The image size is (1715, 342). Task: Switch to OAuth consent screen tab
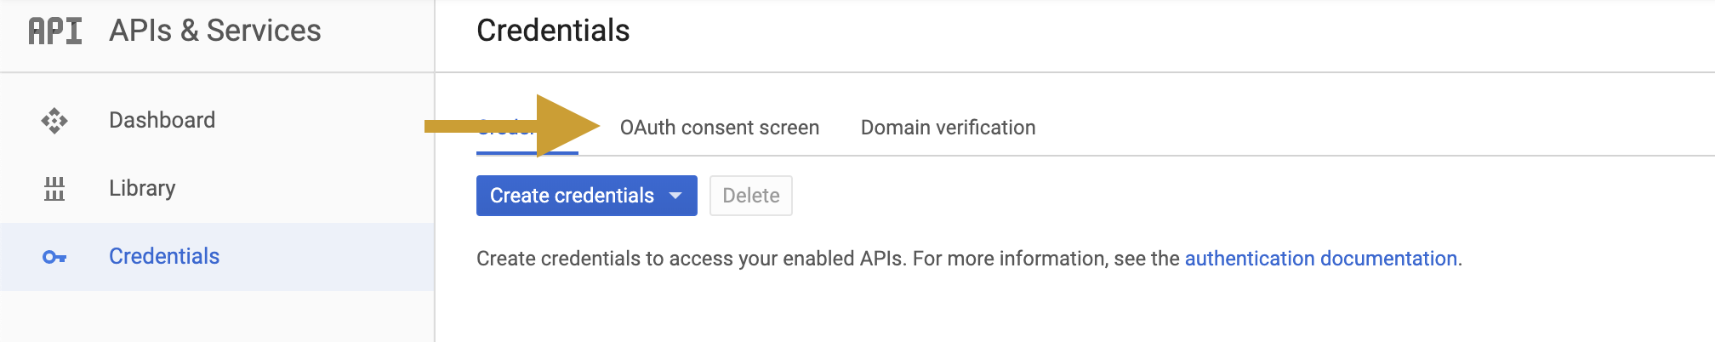[x=719, y=128]
